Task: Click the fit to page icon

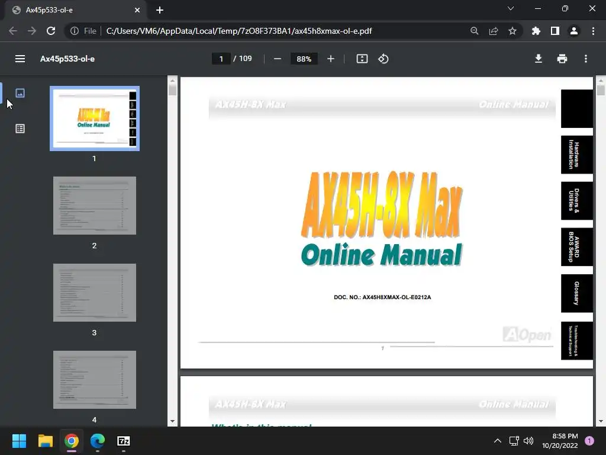Action: 362,59
